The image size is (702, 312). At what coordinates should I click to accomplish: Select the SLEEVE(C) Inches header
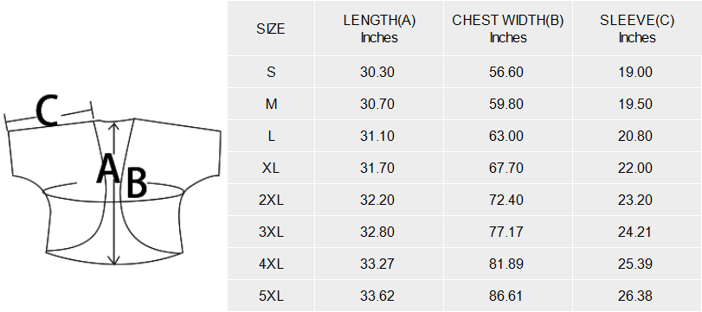tap(636, 29)
